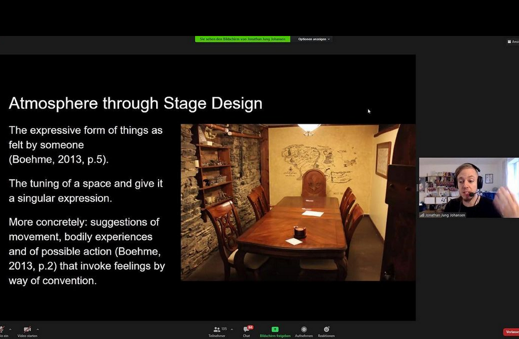Click the slide title Atmosphere through Stage Design

(136, 103)
